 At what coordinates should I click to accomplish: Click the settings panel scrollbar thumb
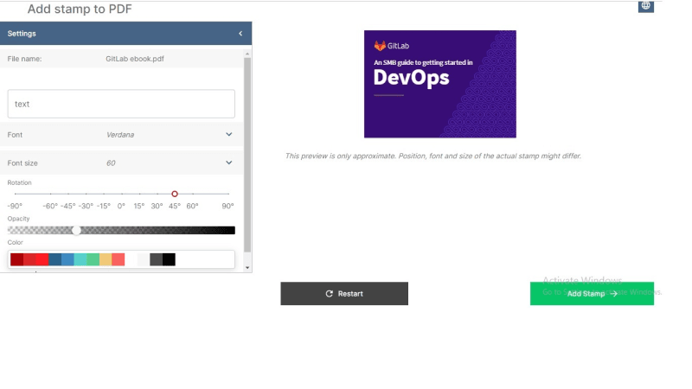(x=247, y=155)
